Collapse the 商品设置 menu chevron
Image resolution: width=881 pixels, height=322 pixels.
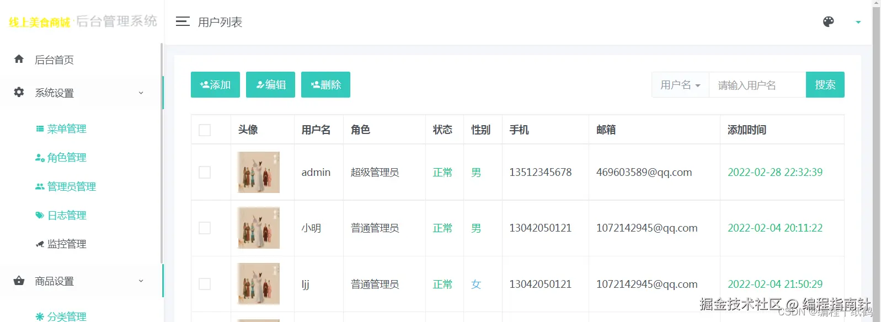point(141,281)
